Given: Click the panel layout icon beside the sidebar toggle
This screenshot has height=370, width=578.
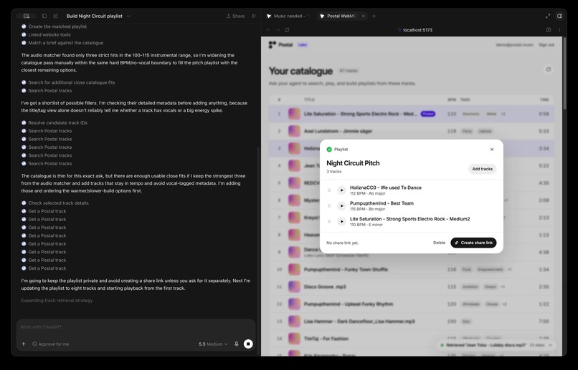Looking at the screenshot, I should click(44, 16).
